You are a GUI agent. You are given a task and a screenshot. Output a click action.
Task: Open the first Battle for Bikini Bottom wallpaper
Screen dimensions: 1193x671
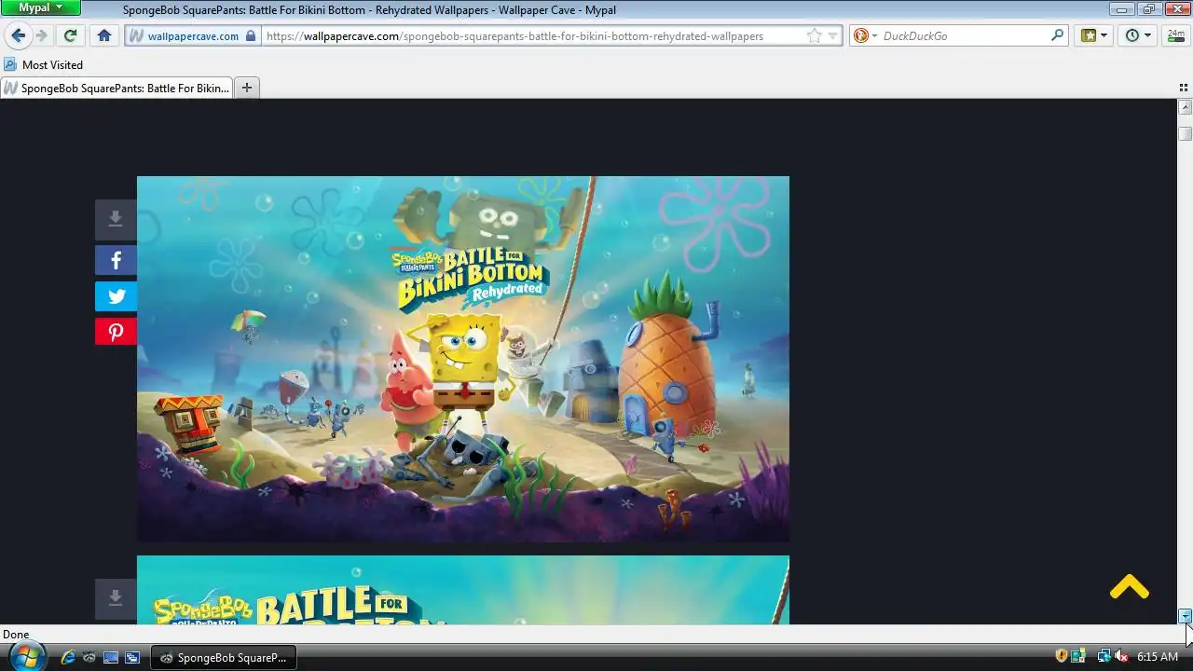(x=463, y=359)
